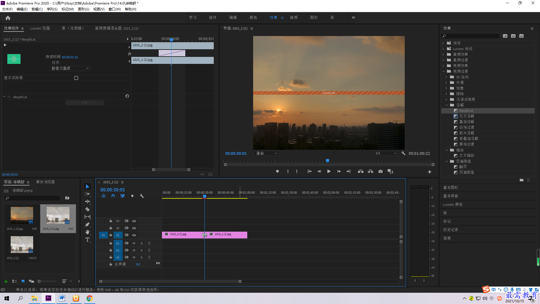Switch to 音频 workspace tab
540x304 pixels.
click(294, 17)
